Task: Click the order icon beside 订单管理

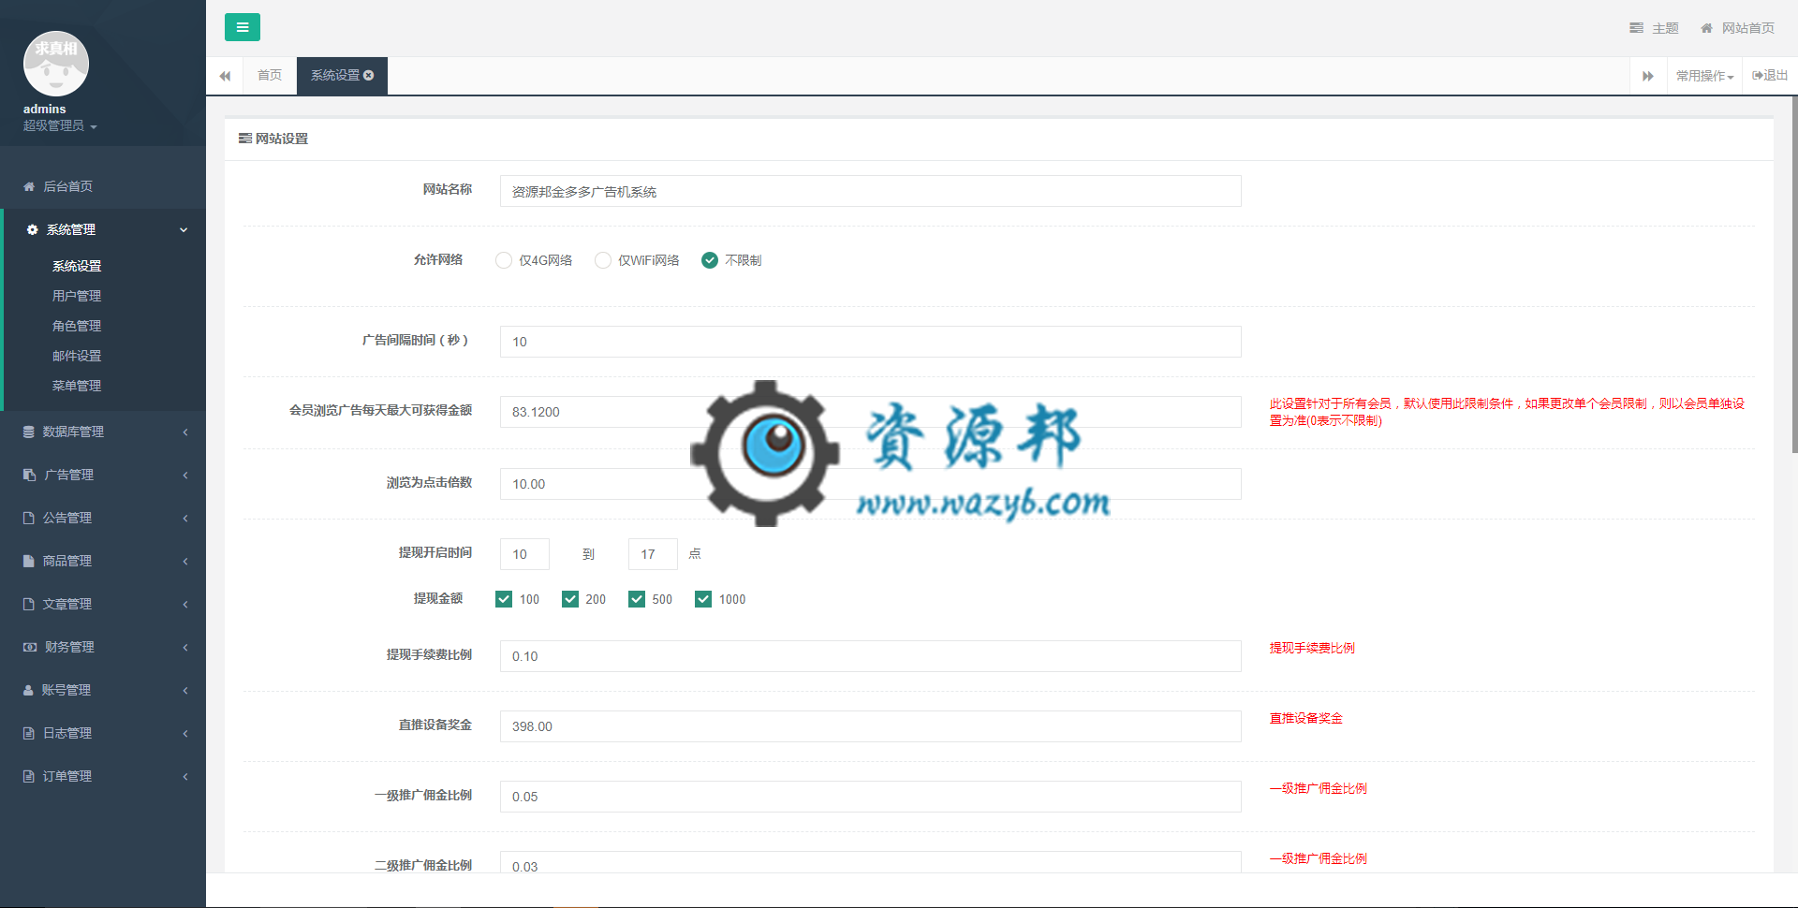Action: (29, 776)
